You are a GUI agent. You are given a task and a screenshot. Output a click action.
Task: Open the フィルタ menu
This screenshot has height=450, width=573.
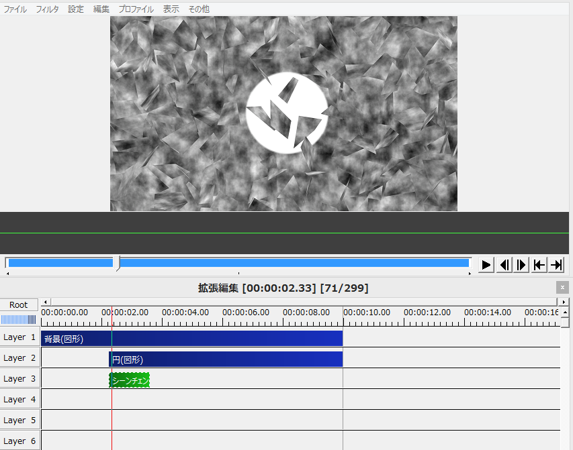46,9
